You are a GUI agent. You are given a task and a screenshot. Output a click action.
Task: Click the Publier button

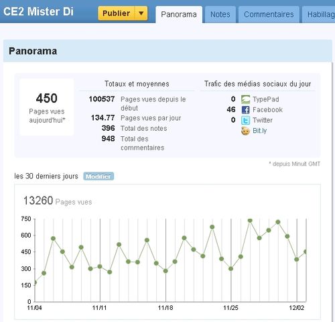[x=117, y=13]
